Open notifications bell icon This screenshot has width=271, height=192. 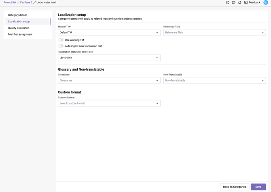[239, 2]
